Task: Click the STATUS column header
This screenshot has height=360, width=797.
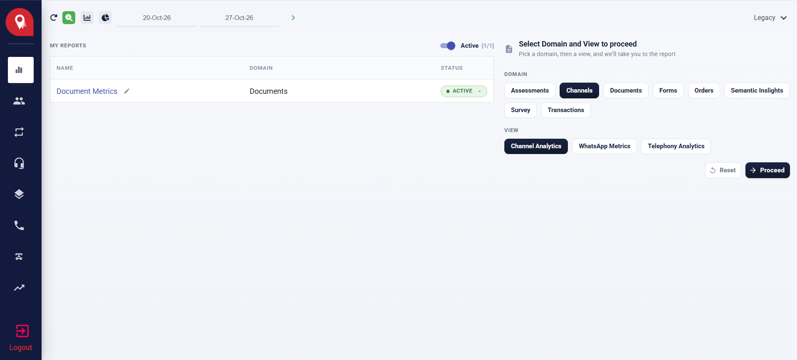Action: pyautogui.click(x=452, y=68)
